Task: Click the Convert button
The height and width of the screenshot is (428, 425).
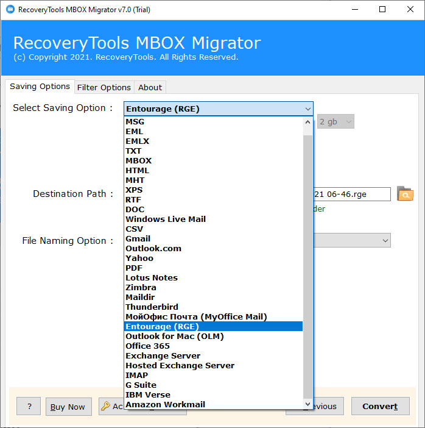Action: point(381,406)
